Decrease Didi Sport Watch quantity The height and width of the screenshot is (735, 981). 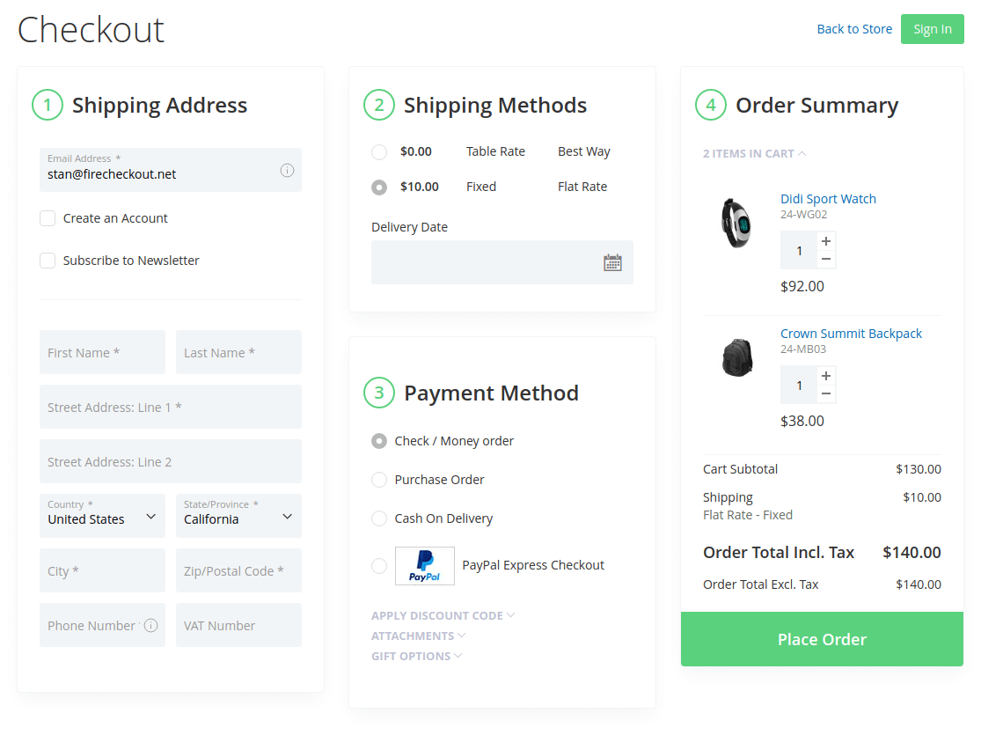pos(825,260)
